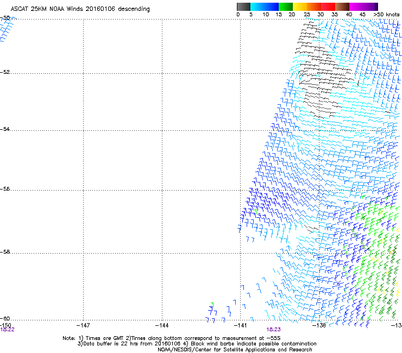This screenshot has height=353, width=402.
Task: Click the latitude axis label '-56'
Action: [x=5, y=188]
